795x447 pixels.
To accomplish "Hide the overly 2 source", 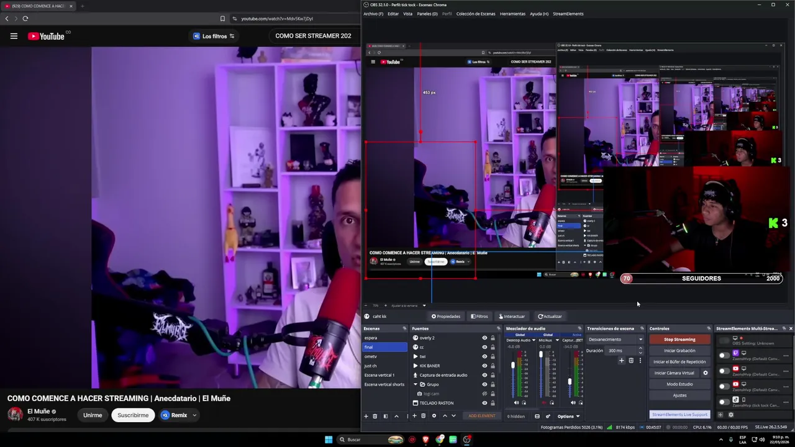I will (484, 338).
